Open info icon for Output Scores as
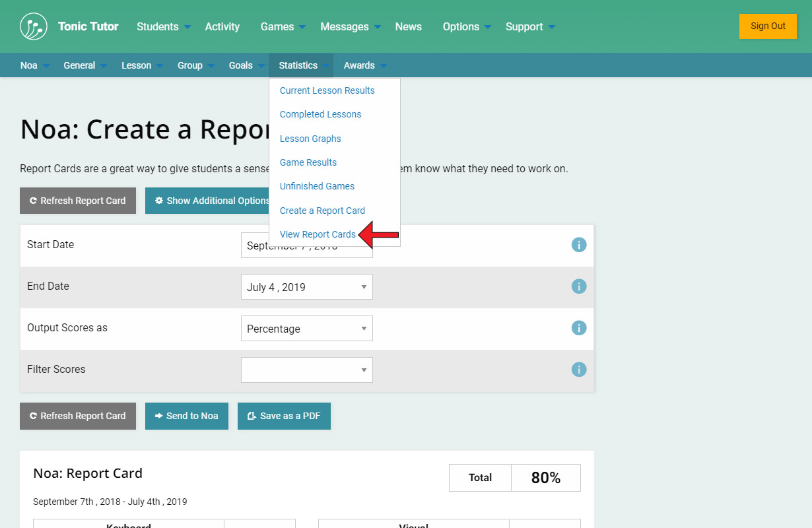This screenshot has width=812, height=528. pyautogui.click(x=578, y=328)
